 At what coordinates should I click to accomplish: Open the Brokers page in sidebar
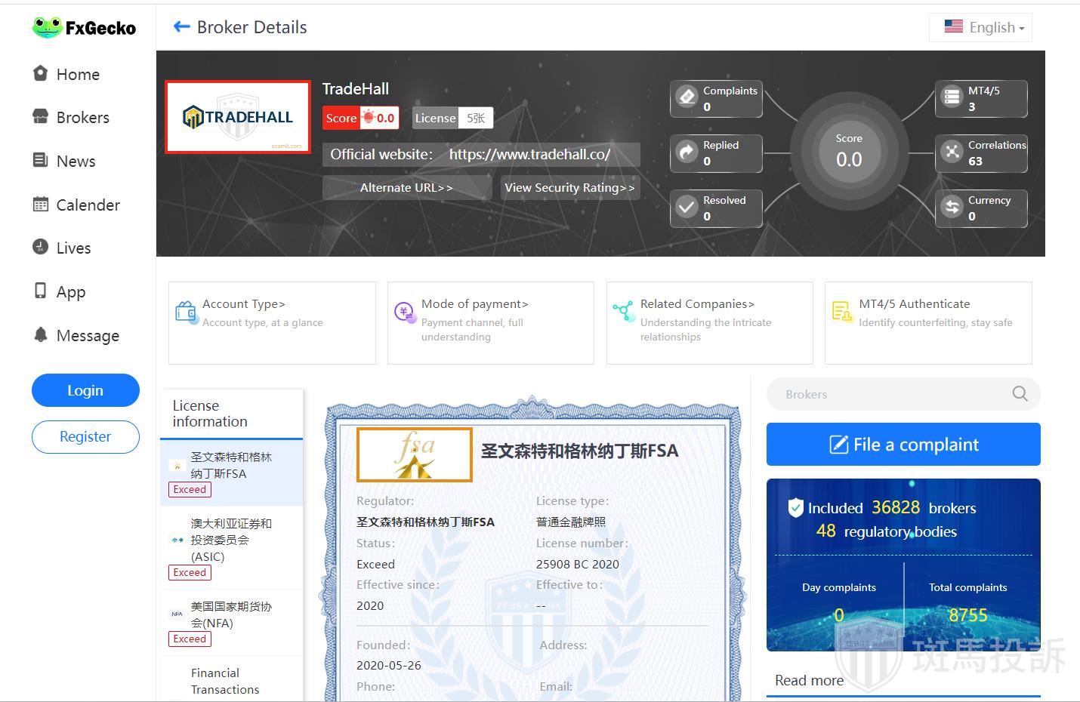point(82,118)
